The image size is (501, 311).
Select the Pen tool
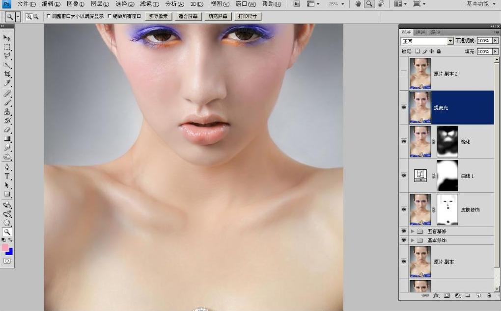7,167
